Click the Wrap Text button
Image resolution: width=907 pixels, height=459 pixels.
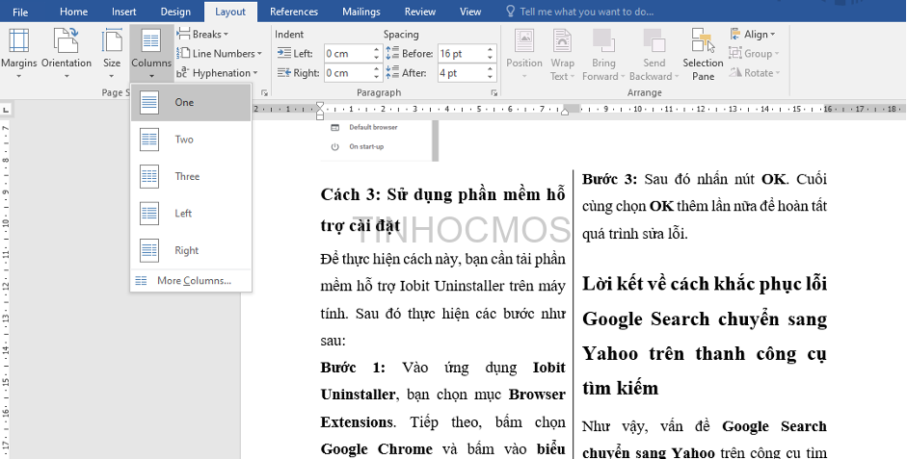tap(562, 54)
